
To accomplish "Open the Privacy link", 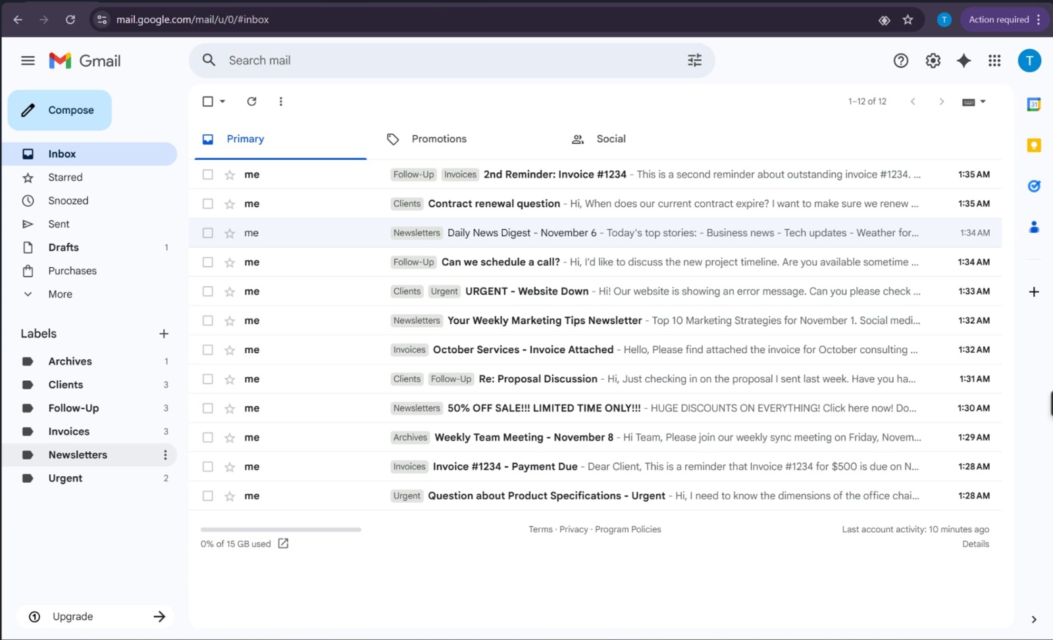I will coord(573,529).
